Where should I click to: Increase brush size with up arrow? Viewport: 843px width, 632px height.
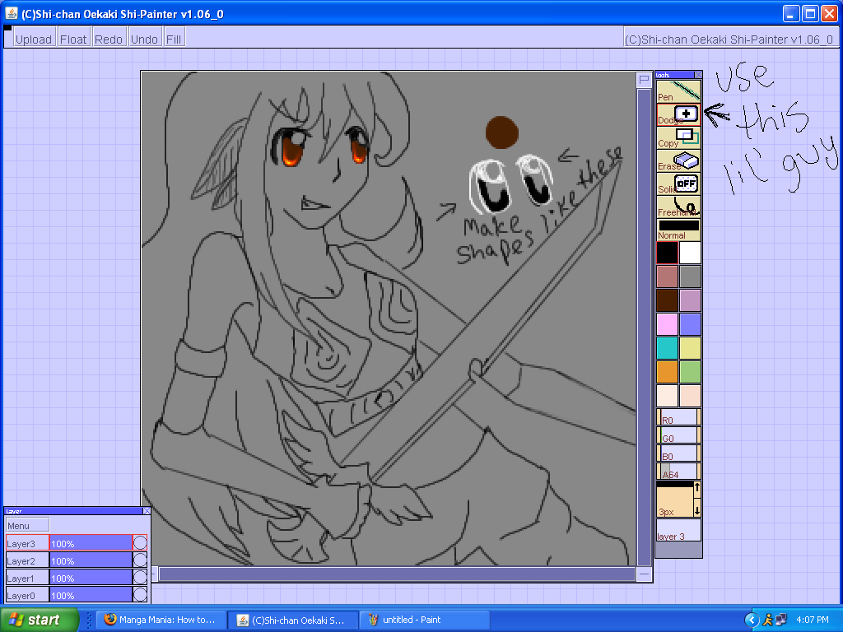pyautogui.click(x=697, y=488)
